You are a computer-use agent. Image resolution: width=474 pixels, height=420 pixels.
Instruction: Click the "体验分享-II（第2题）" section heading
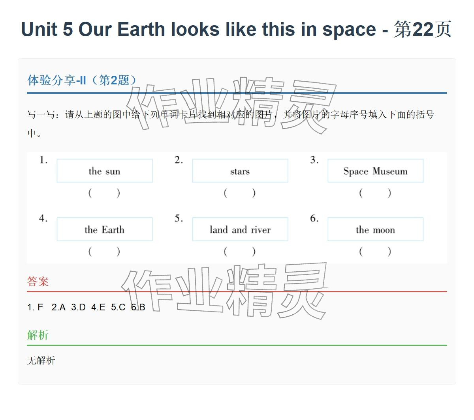(82, 80)
